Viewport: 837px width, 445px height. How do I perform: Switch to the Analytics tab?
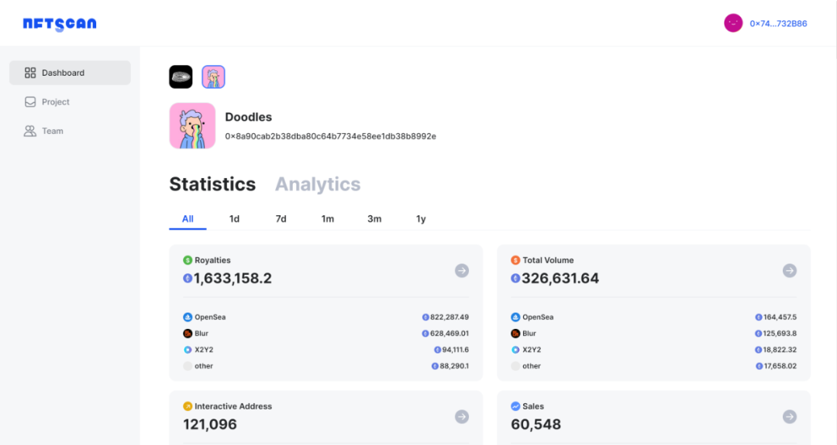click(x=318, y=184)
